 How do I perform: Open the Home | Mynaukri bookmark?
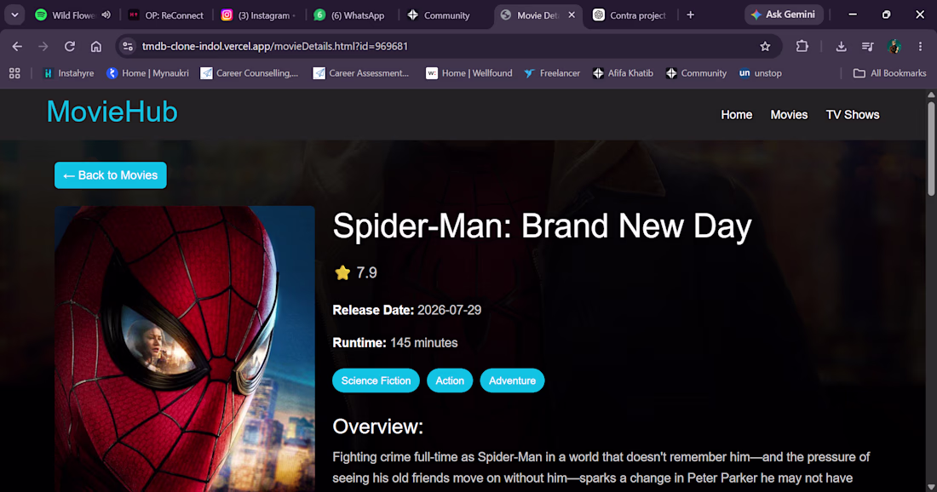click(147, 73)
